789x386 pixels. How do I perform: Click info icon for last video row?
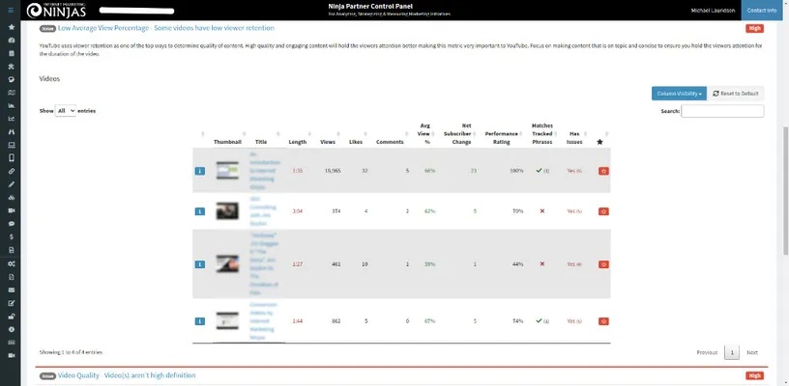pos(200,319)
